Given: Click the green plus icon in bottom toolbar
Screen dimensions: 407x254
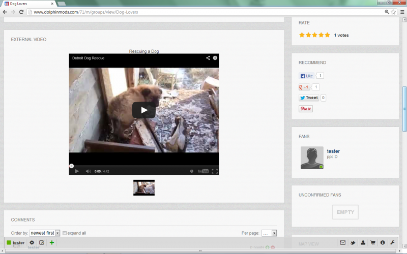Looking at the screenshot, I should (52, 243).
